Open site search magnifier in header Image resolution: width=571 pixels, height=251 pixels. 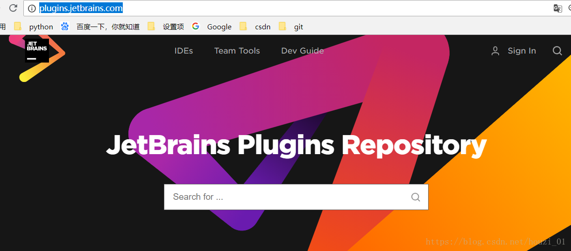click(557, 51)
